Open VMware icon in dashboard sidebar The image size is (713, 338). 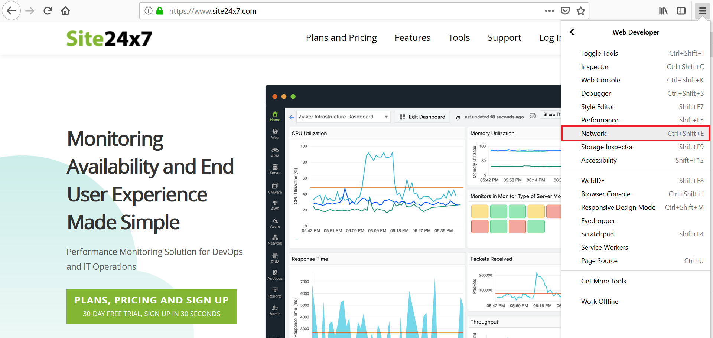click(x=275, y=188)
